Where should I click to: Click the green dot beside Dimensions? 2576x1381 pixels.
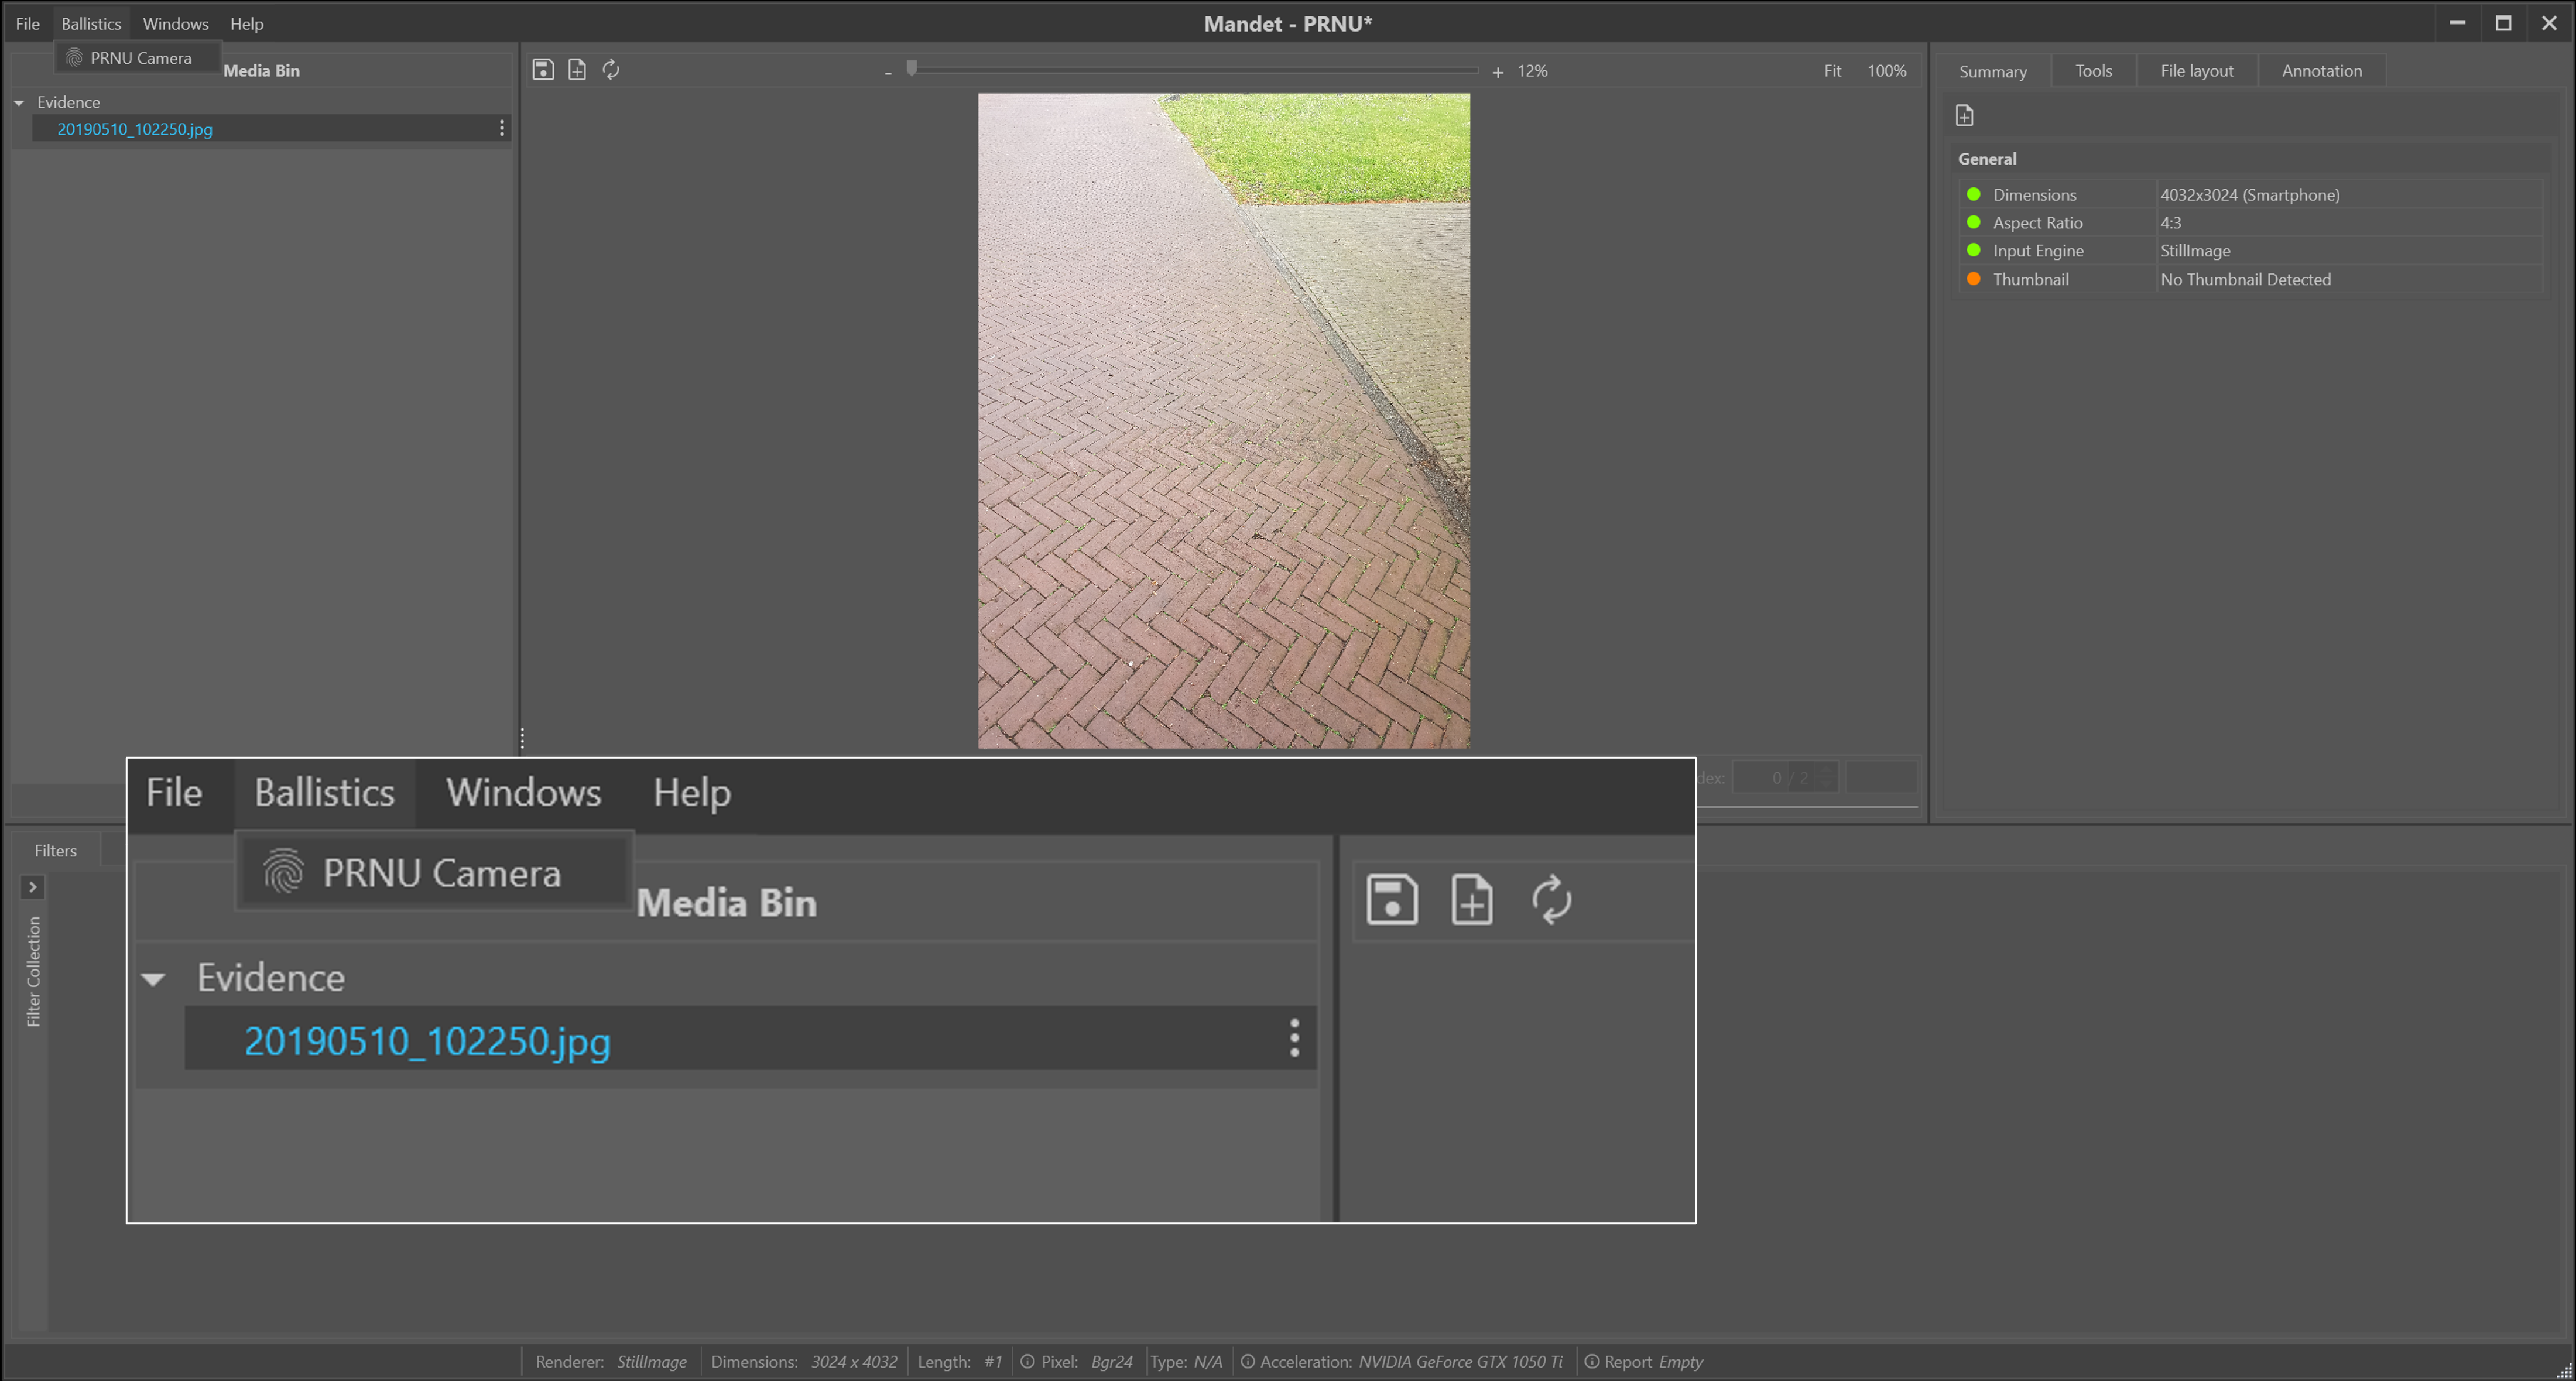[x=1973, y=194]
